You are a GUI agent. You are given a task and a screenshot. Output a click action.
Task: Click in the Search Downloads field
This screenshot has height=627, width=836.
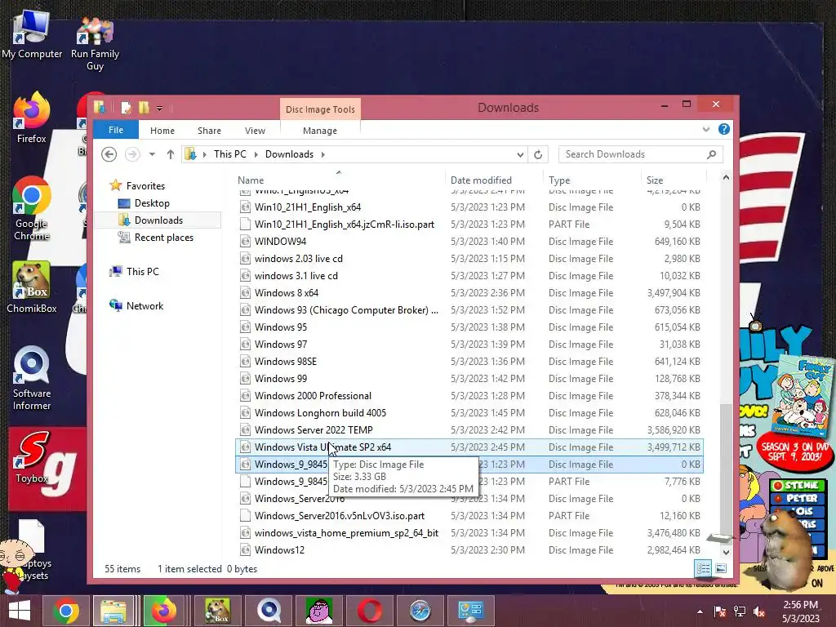point(634,154)
